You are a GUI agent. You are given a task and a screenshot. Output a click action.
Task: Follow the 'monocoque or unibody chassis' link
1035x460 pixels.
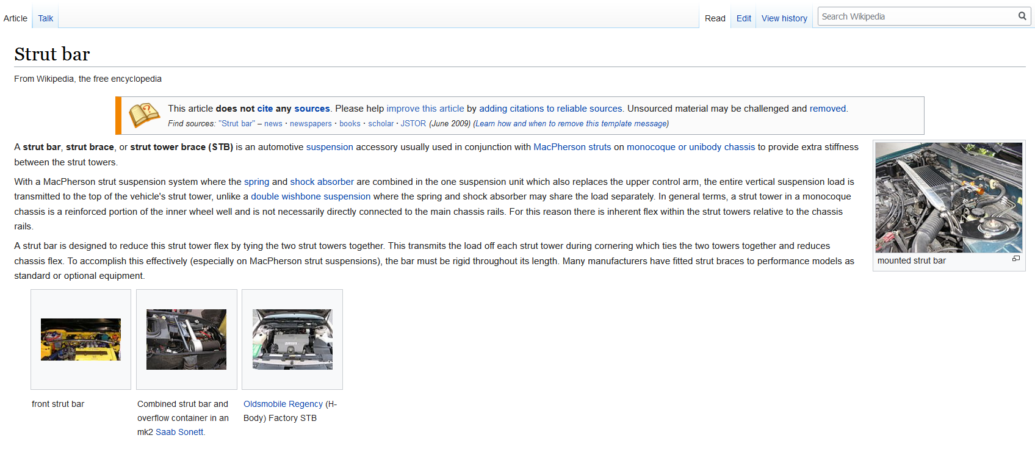pyautogui.click(x=691, y=147)
